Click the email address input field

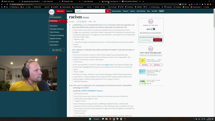[146, 40]
